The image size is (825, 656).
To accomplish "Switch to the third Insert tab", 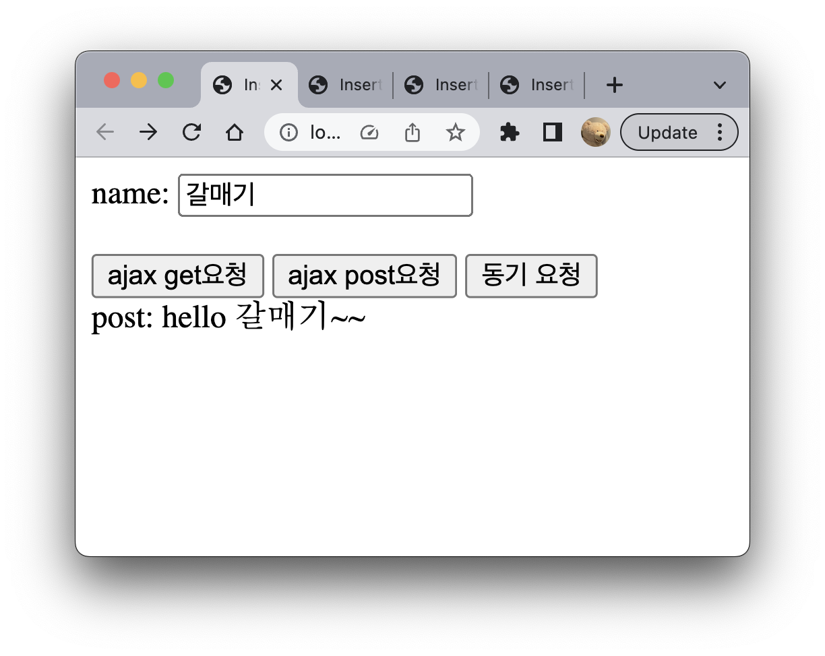I will pos(441,85).
